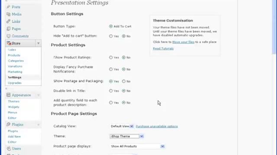Open the Catalog View dropdown

click(x=122, y=126)
